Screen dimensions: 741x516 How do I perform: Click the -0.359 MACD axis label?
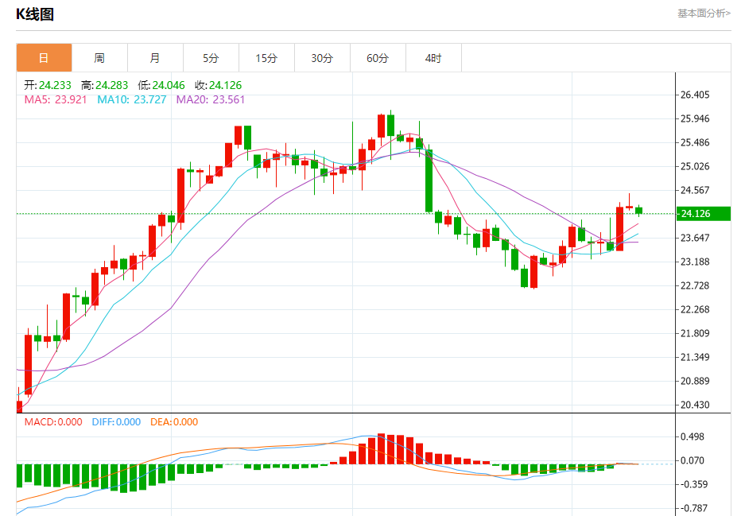coord(693,484)
